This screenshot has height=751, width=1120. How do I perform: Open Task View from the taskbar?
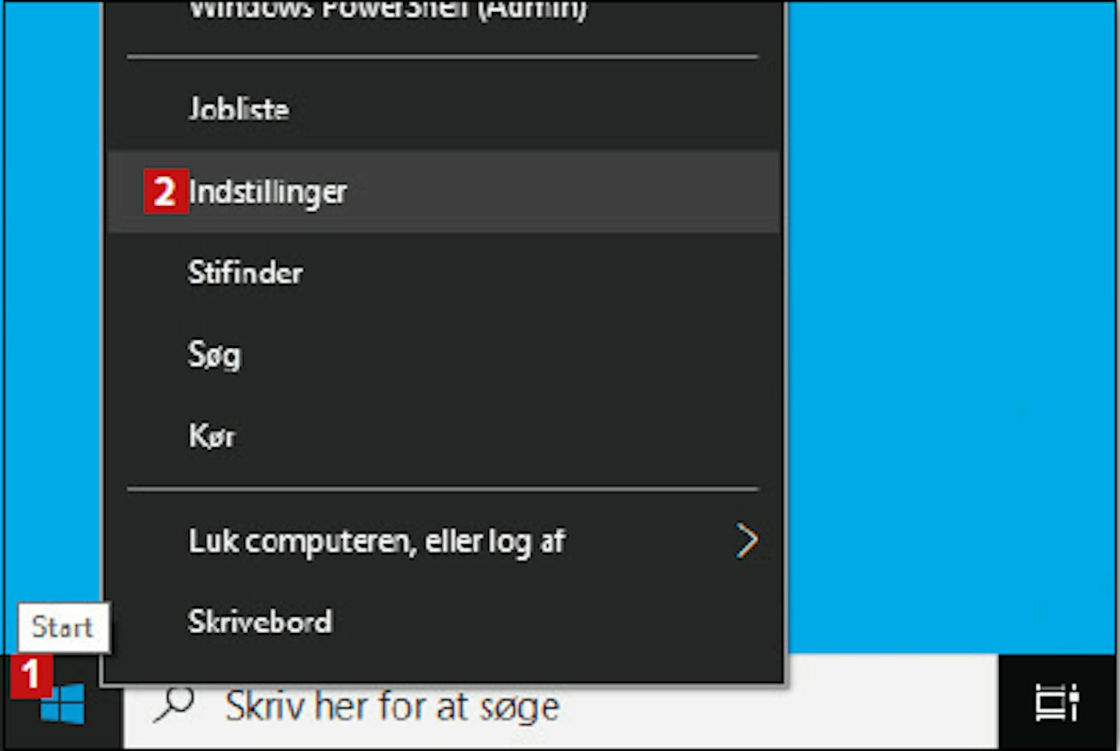[x=1057, y=703]
